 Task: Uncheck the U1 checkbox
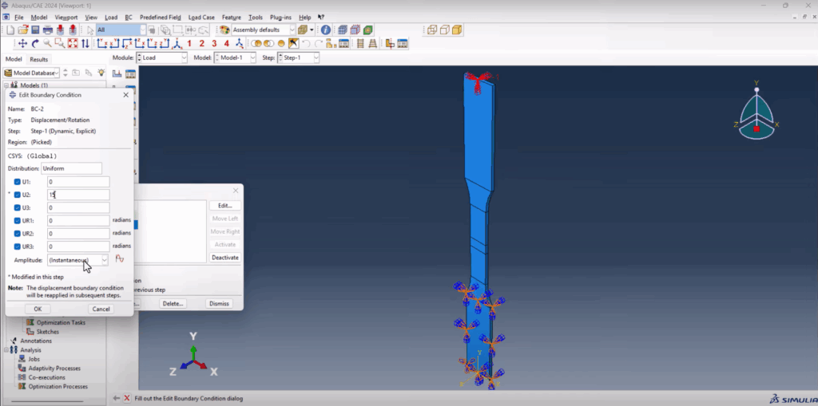(18, 182)
